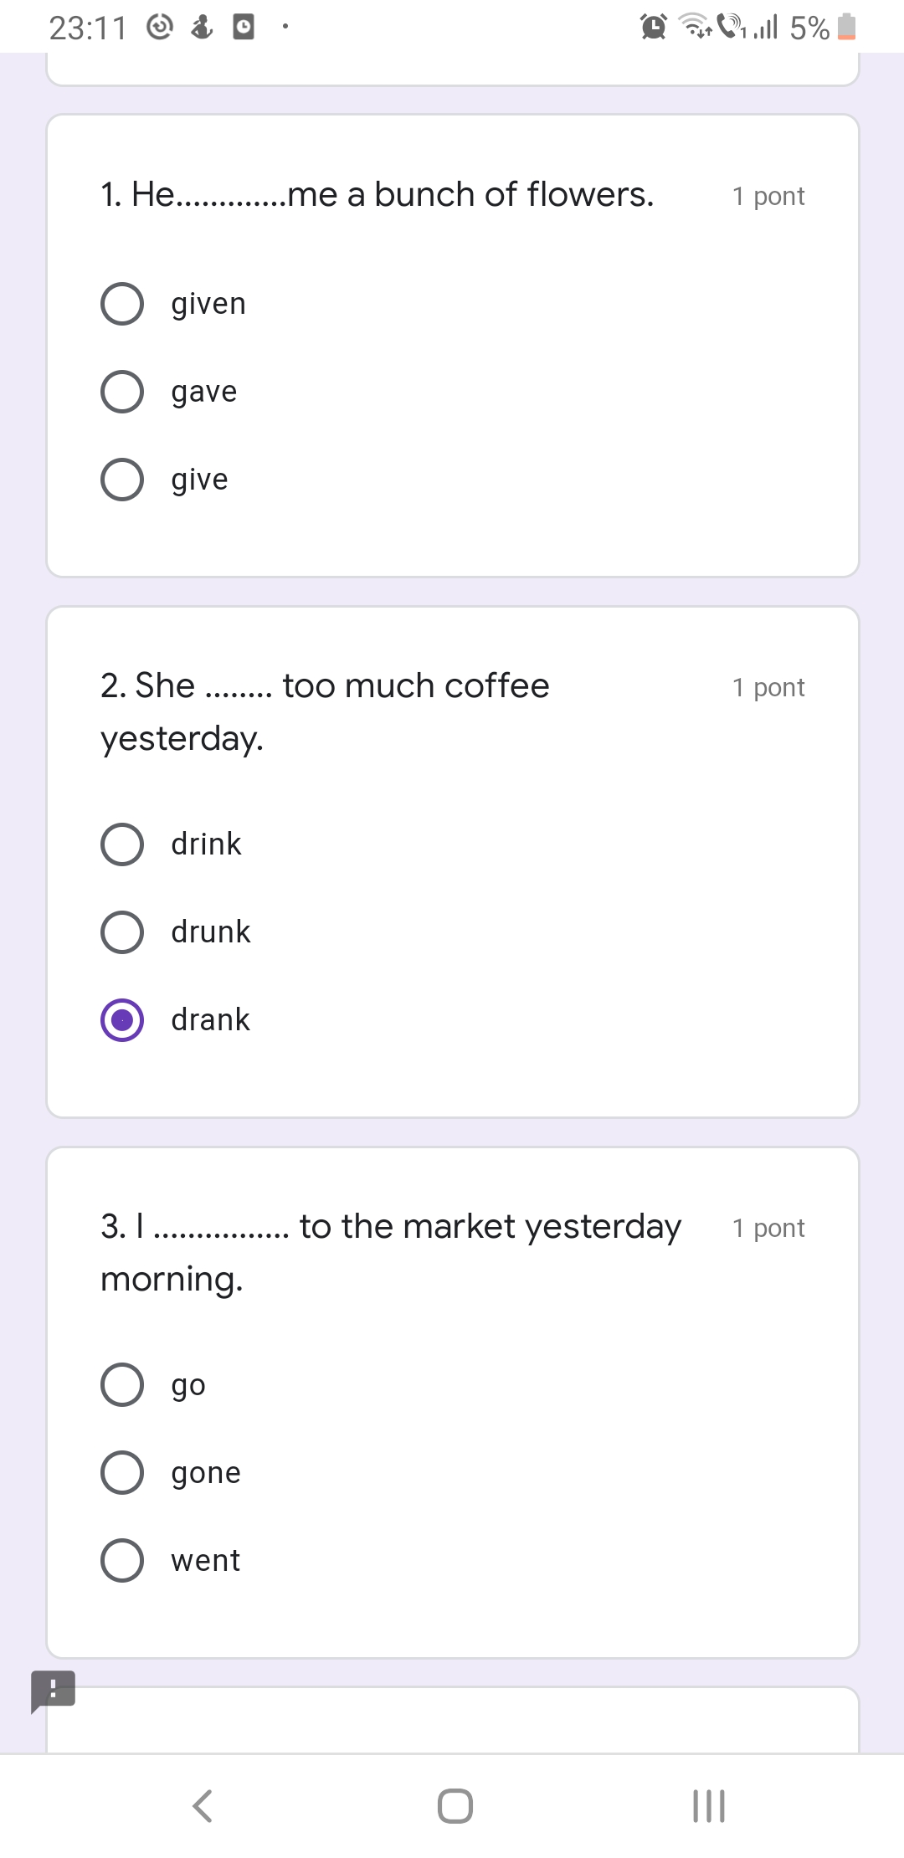Viewport: 904px width, 1858px height.
Task: Choose the 'gone' answer option
Action: (x=122, y=1473)
